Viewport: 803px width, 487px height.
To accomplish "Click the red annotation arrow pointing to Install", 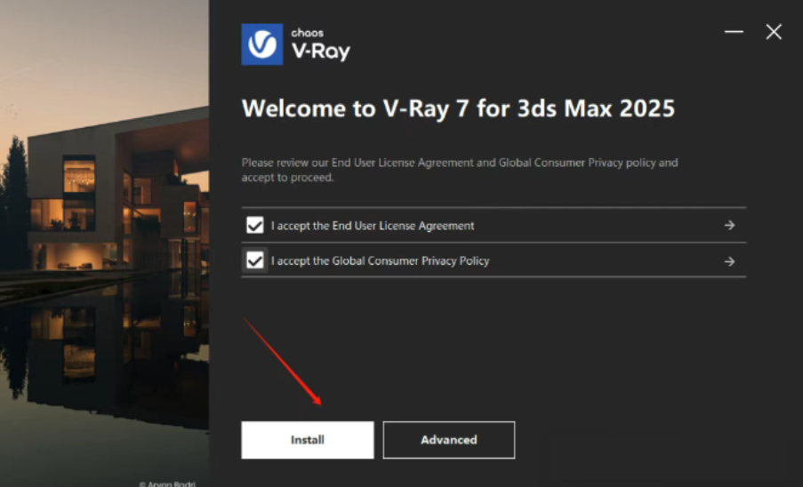I will click(282, 361).
